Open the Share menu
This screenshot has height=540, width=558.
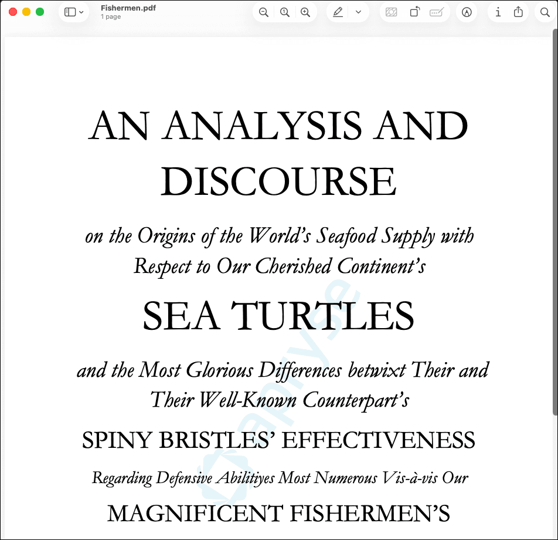[518, 12]
